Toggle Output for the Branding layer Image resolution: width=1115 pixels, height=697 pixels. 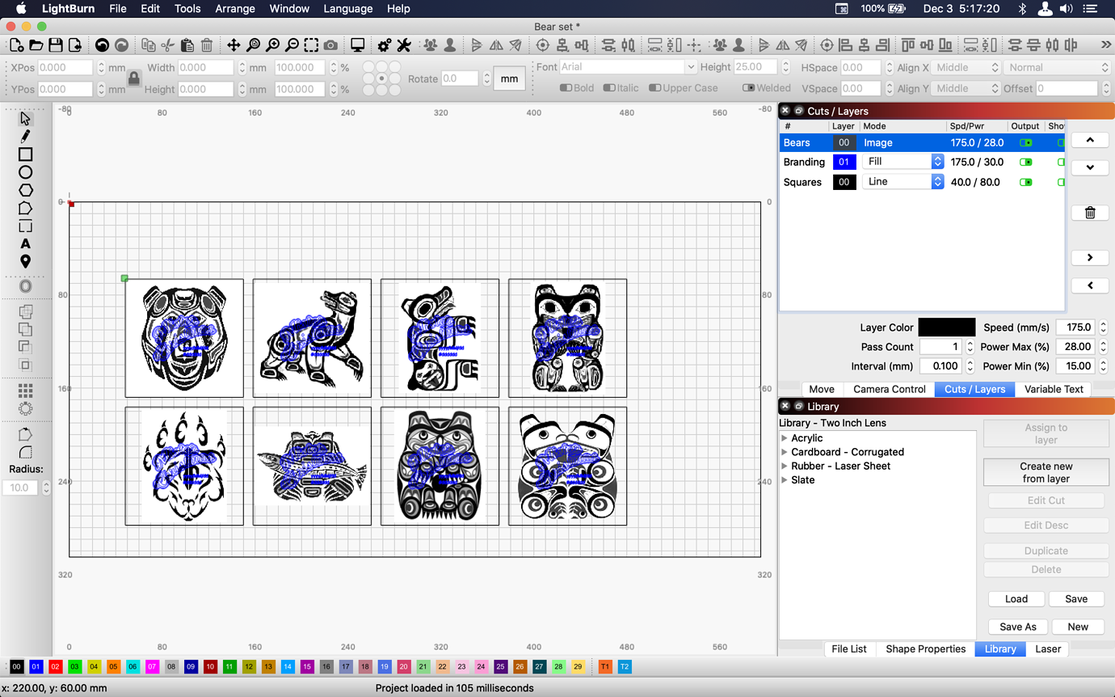pos(1025,162)
